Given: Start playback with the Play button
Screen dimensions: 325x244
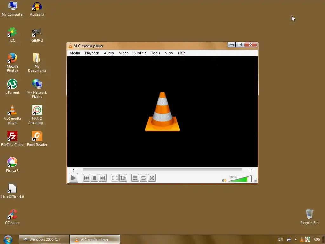Looking at the screenshot, I should coord(73,178).
